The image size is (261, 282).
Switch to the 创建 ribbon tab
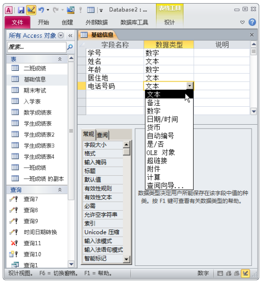coord(67,22)
